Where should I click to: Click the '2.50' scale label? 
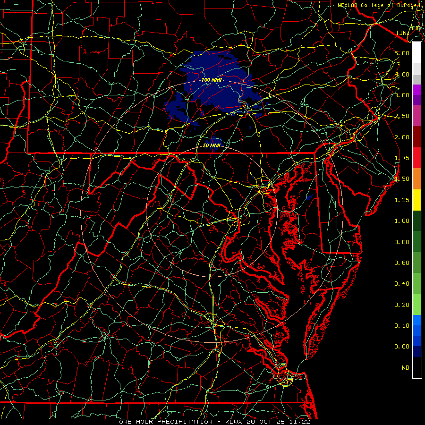point(402,116)
